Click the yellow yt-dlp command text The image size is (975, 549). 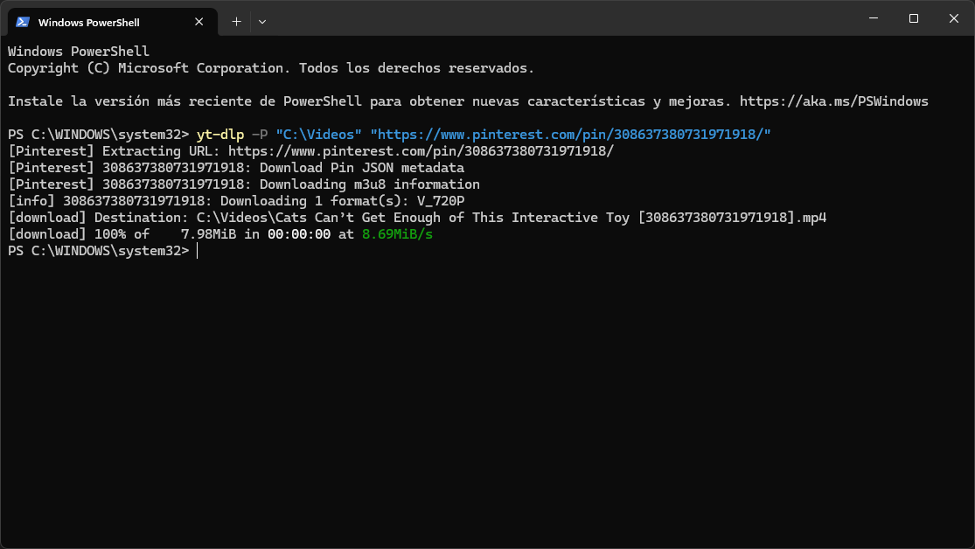click(x=220, y=135)
